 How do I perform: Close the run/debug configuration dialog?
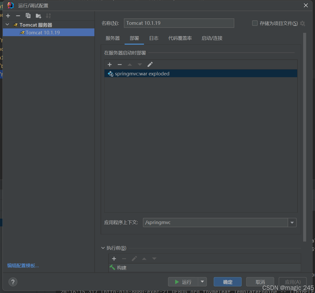click(x=306, y=5)
